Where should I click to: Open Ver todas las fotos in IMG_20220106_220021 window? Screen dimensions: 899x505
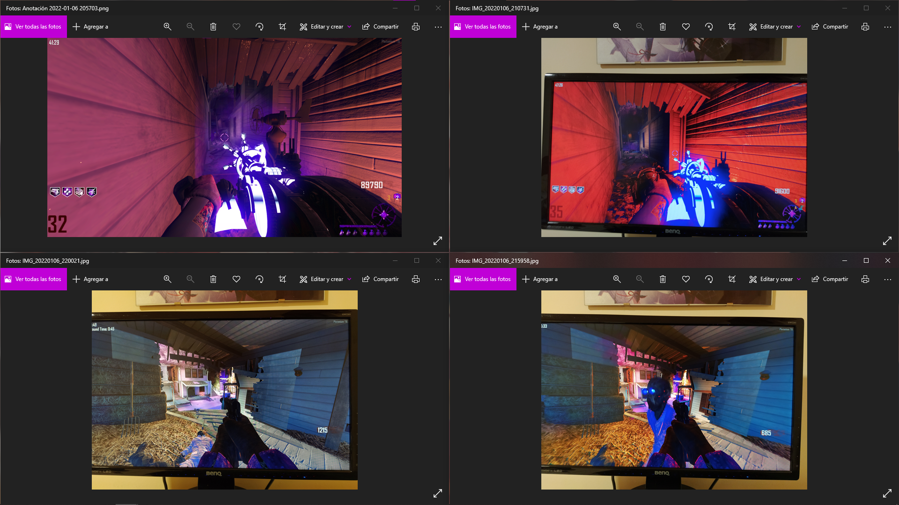pyautogui.click(x=34, y=279)
